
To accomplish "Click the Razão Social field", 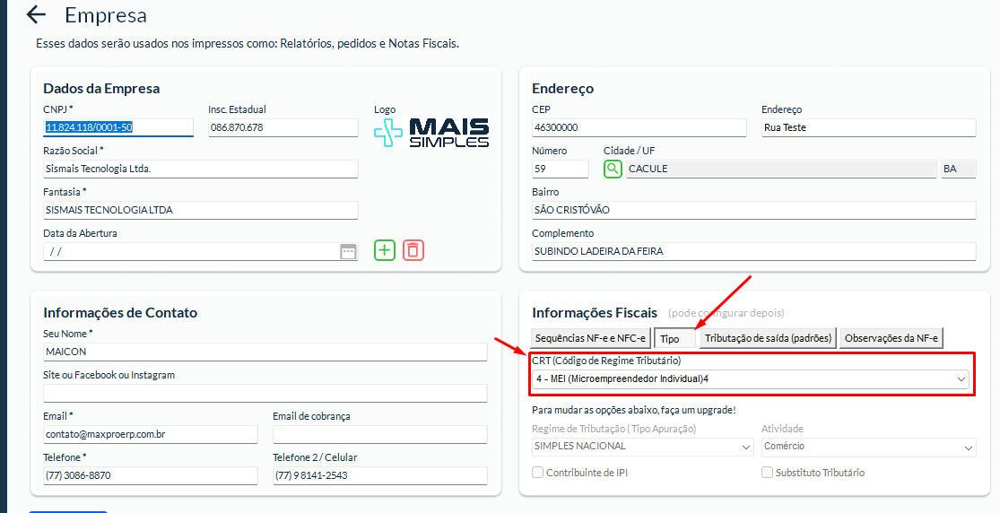I will point(200,169).
